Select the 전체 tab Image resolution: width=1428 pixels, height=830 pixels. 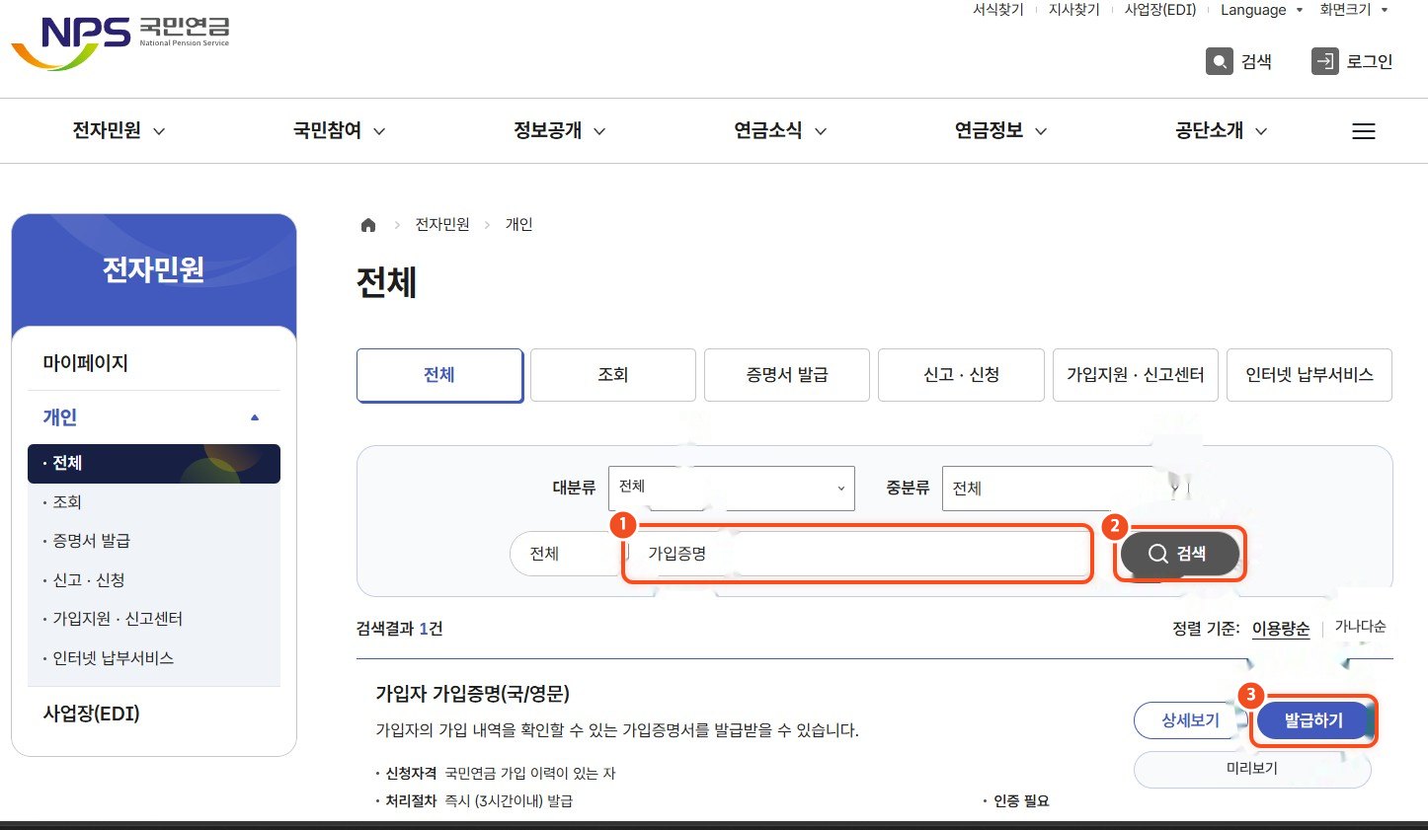tap(439, 375)
